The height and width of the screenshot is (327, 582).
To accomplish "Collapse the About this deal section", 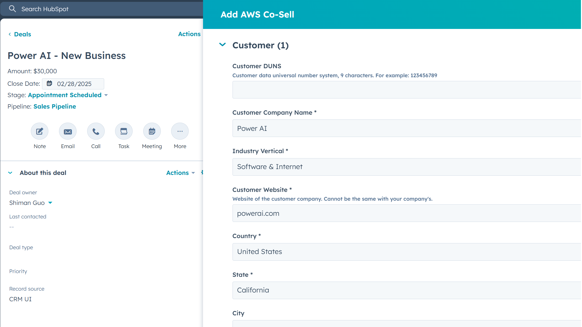I will click(10, 173).
